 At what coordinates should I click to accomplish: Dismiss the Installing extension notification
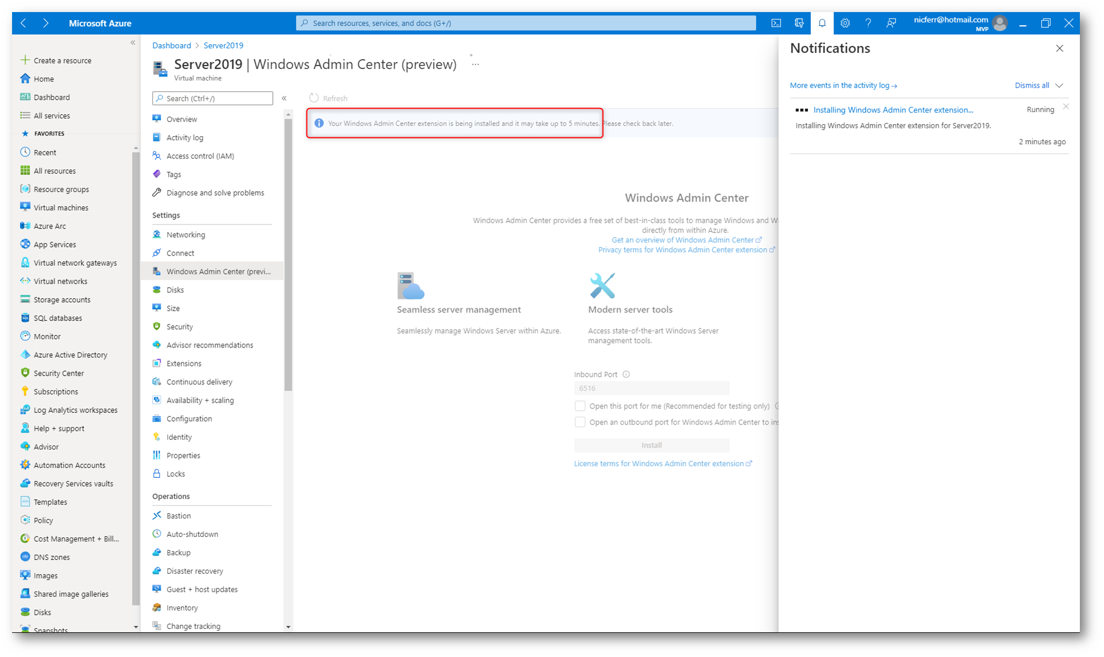1065,107
